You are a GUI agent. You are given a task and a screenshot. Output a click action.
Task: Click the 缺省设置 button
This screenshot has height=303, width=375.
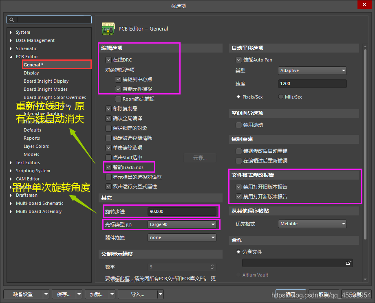point(23,294)
